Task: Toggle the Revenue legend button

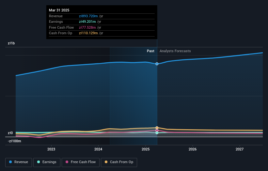Action: [19, 162]
